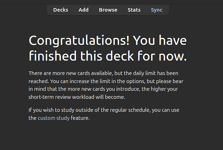Screen dimensions: 223x150
Task: Open the Decks screen
Action: [x=61, y=10]
